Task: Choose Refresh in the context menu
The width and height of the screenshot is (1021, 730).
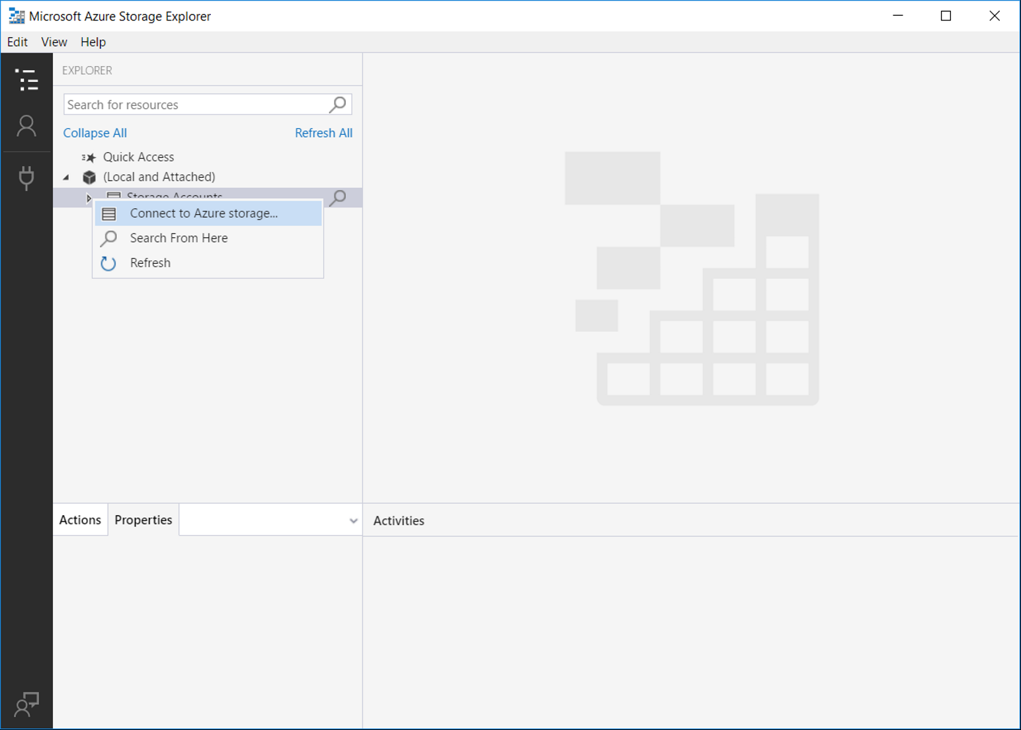Action: pos(208,263)
